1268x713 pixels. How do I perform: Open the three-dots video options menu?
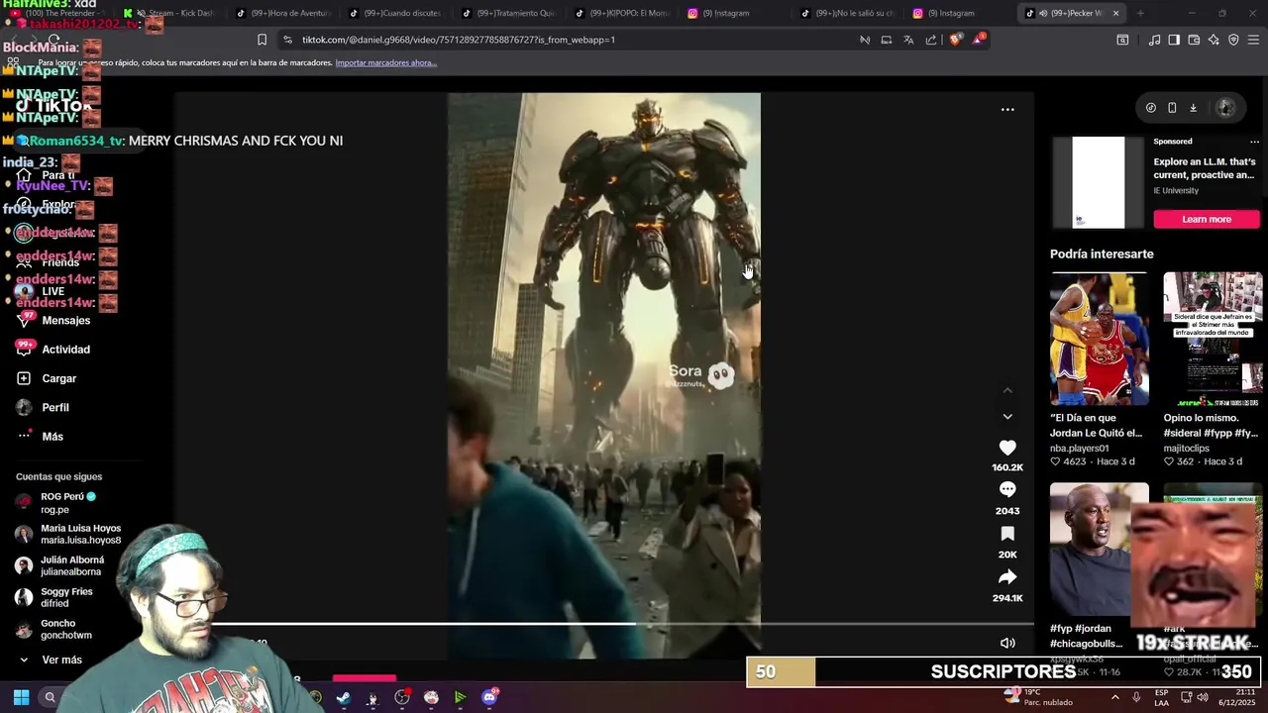pos(1007,109)
